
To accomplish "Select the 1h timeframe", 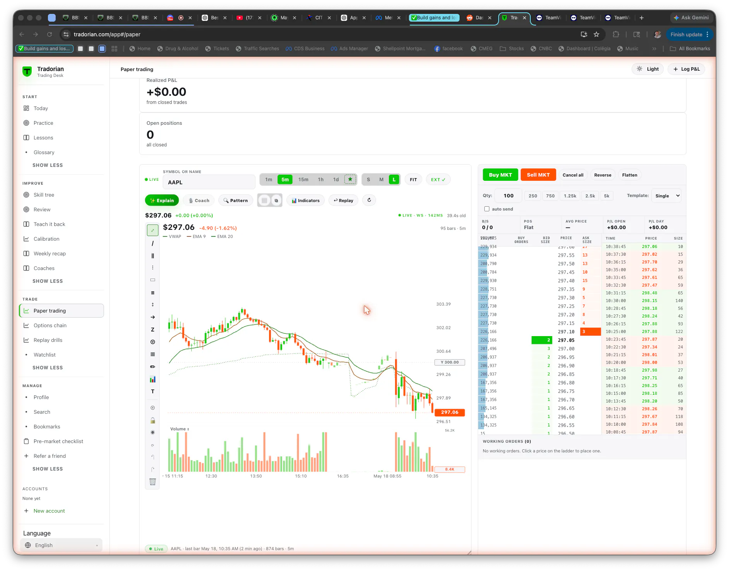I will [x=321, y=180].
